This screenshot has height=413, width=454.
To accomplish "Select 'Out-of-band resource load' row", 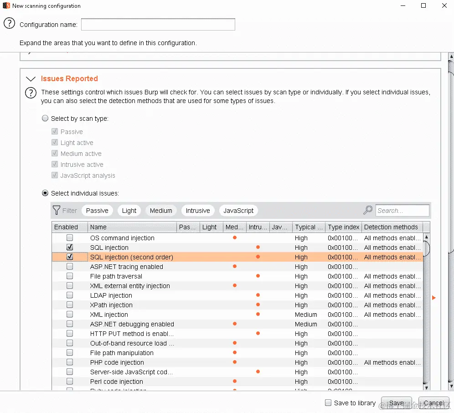I will click(237, 343).
